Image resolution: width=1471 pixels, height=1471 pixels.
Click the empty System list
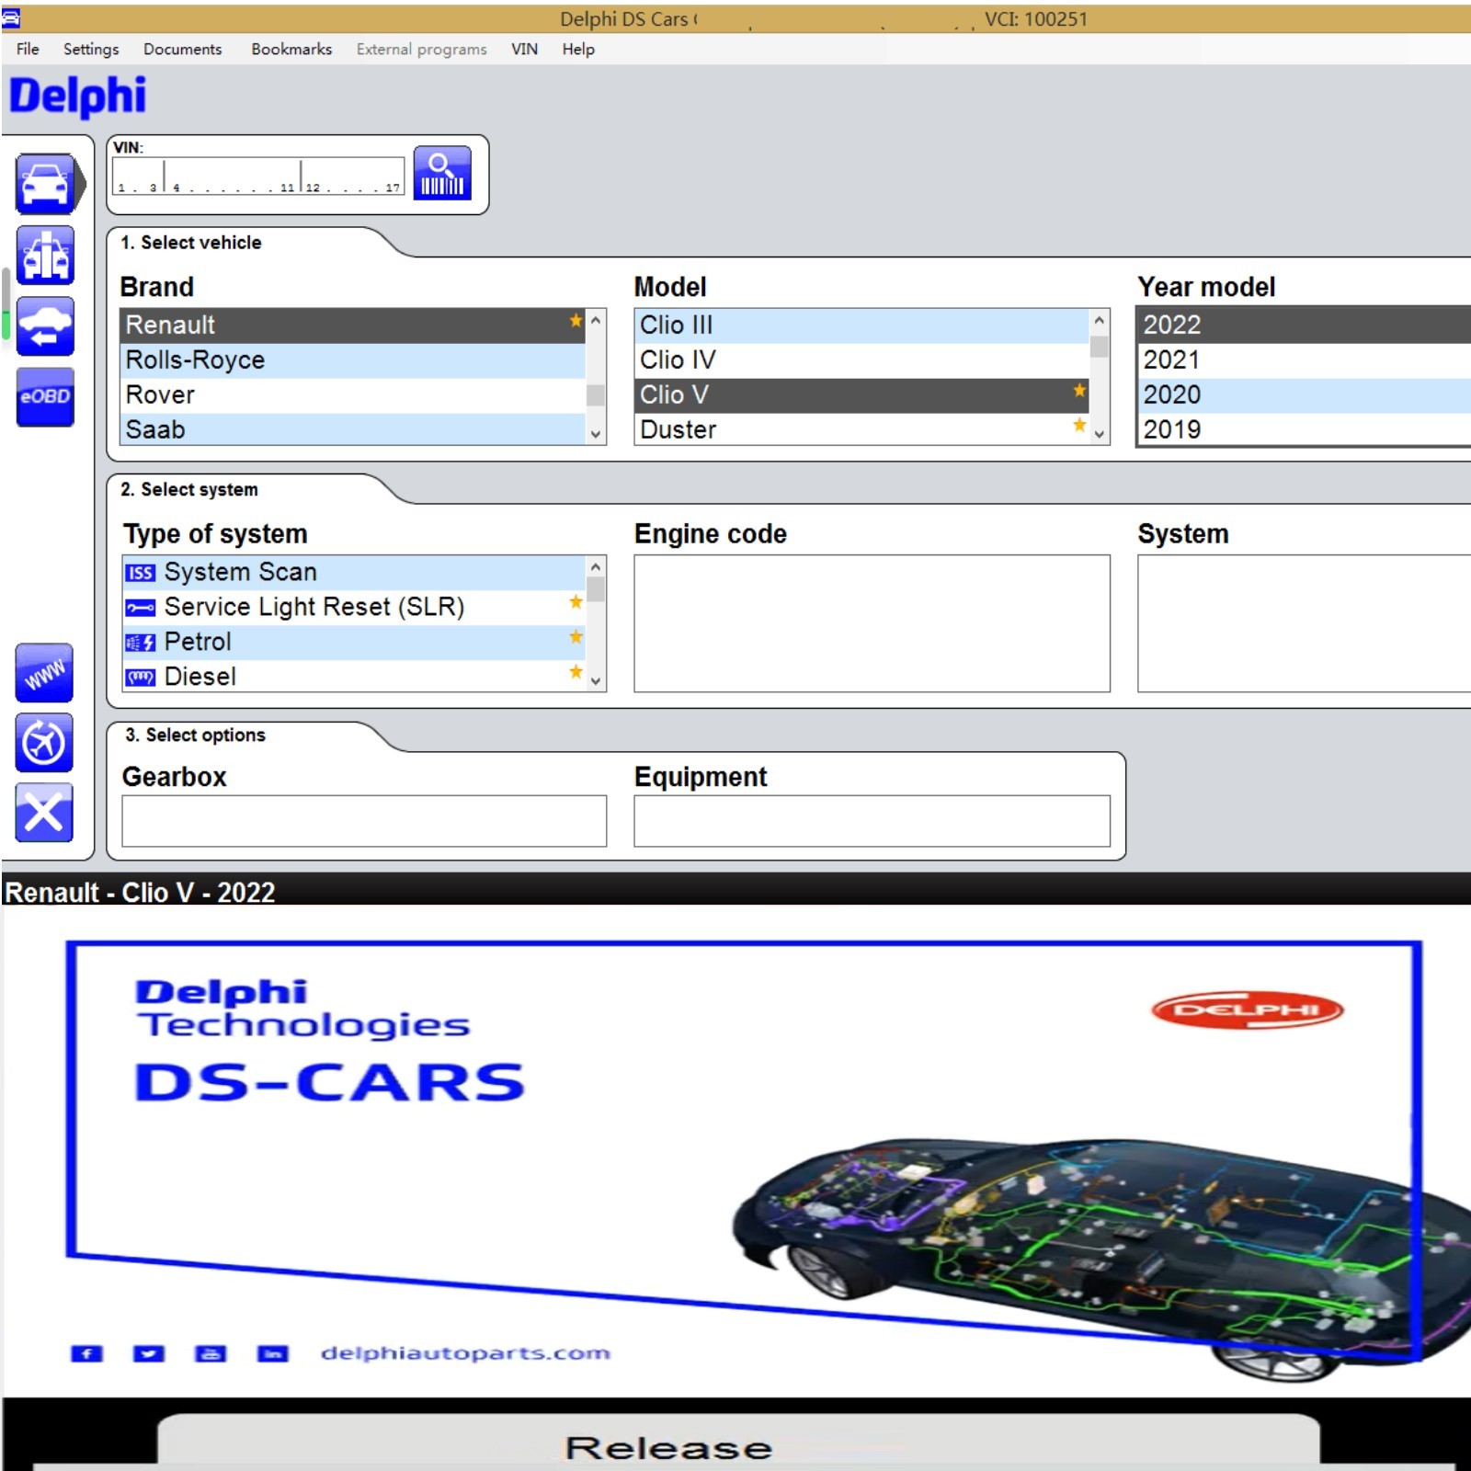1304,622
